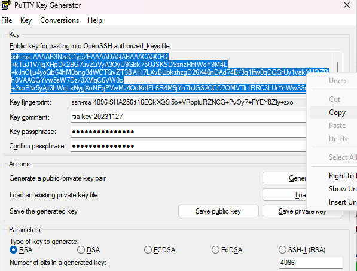The height and width of the screenshot is (271, 357).
Task: Select the SSH-1 (RSA) key type
Action: click(302, 250)
